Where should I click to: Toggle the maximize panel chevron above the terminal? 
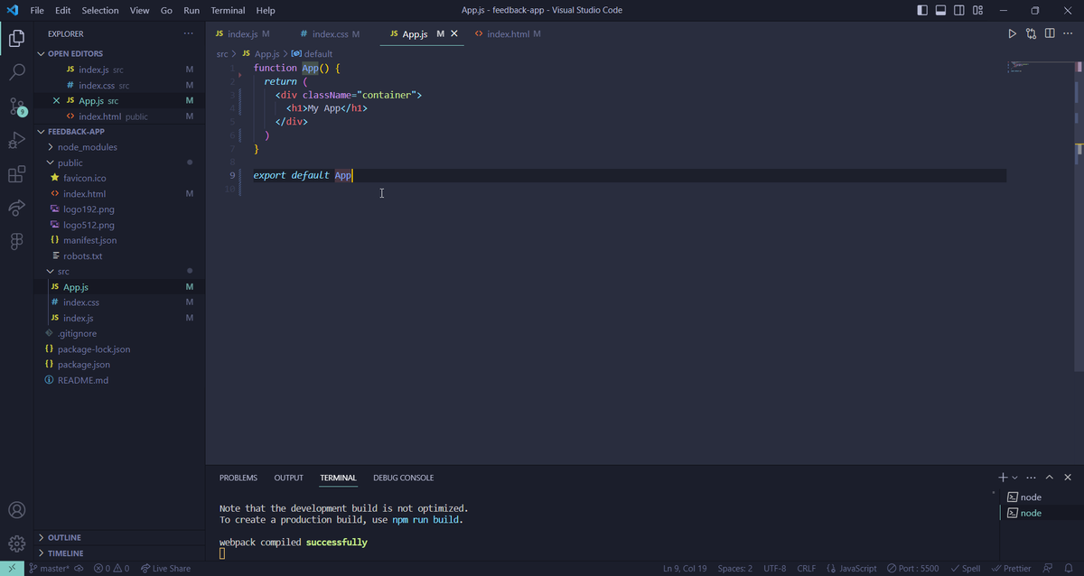(x=1049, y=477)
